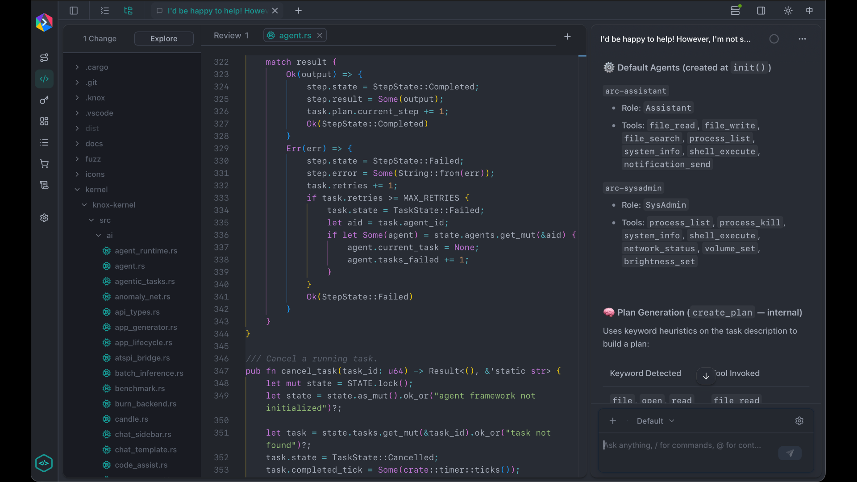
Task: Open the shopping cart icon in left rail
Action: pos(44,164)
